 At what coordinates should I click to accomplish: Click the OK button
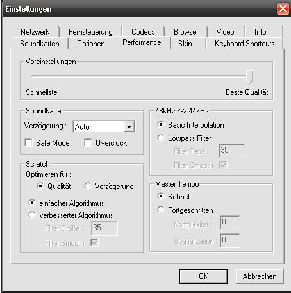203,276
